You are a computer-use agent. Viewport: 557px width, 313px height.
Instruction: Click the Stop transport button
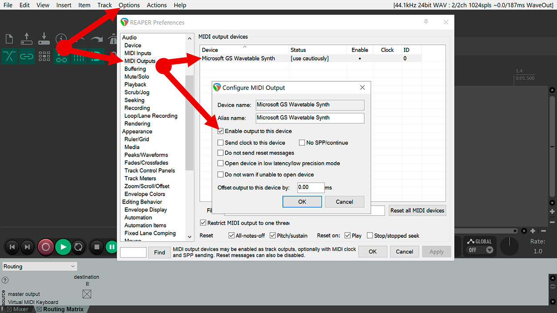pyautogui.click(x=97, y=247)
